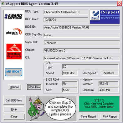The image size is (123, 123).
Task: Click the 'BIOS ID:' label
Action: [30, 27]
